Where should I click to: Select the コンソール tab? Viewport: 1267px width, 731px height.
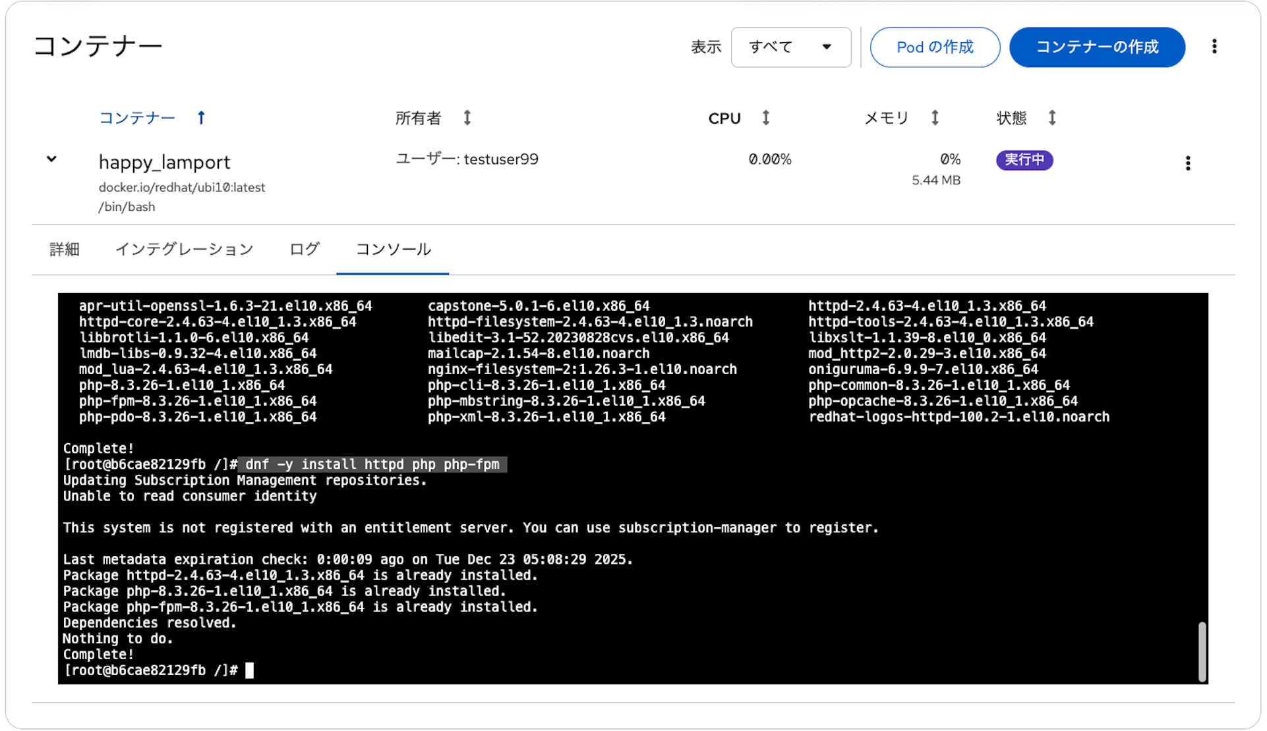pos(393,250)
